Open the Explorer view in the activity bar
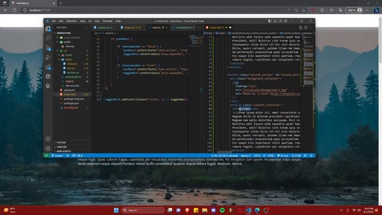This screenshot has height=215, width=382. point(48,29)
